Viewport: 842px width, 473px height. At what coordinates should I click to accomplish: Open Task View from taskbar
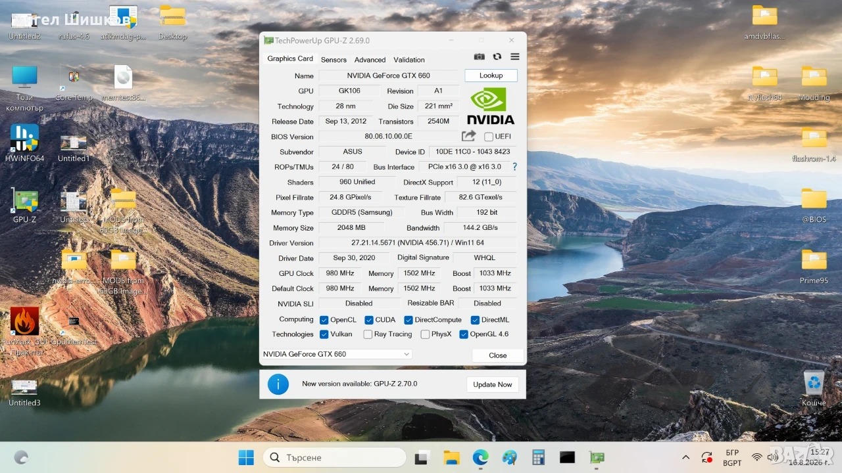(x=422, y=457)
